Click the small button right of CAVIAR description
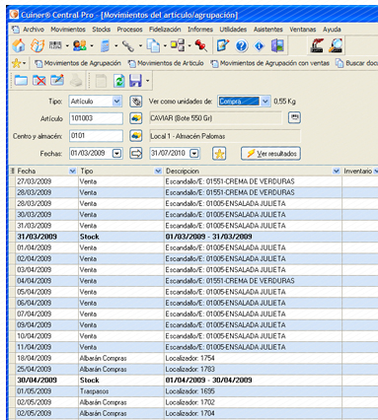 click(294, 117)
